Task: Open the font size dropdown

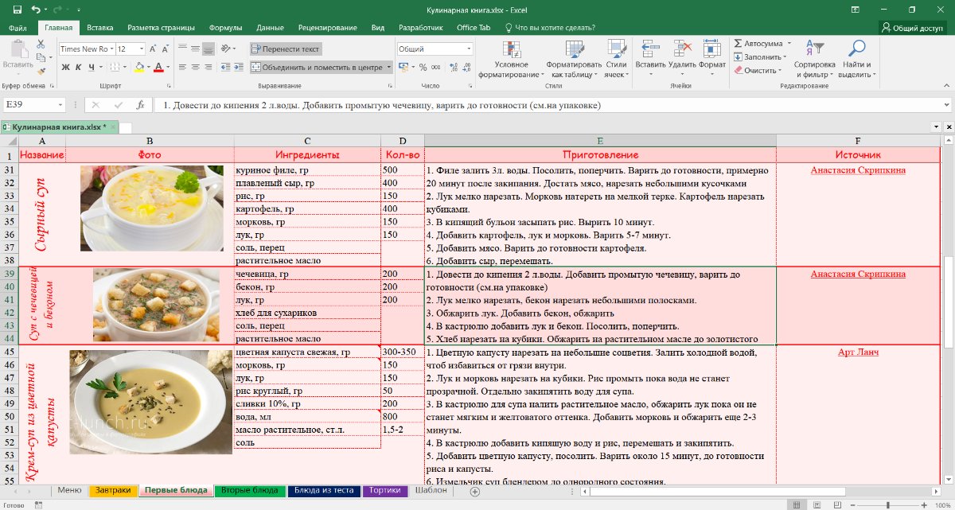Action: tap(142, 49)
